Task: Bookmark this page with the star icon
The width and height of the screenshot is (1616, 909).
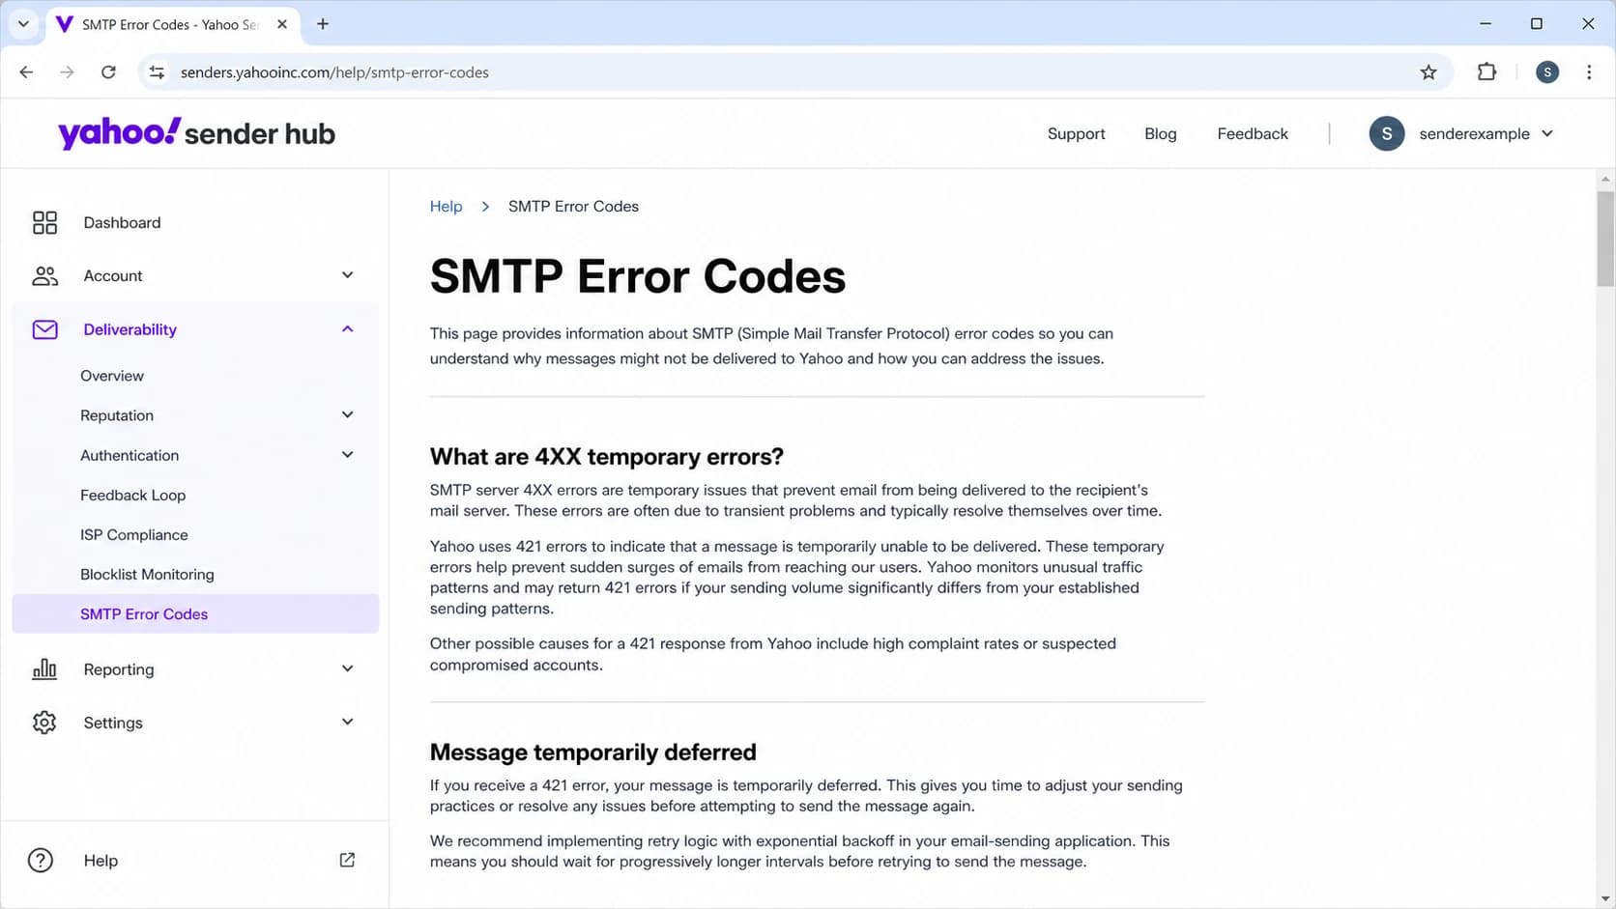Action: click(1428, 72)
